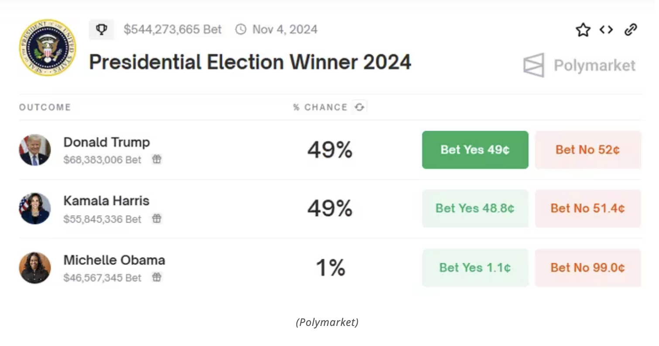Image resolution: width=659 pixels, height=346 pixels.
Task: Click the Polymarket logo
Action: click(580, 65)
